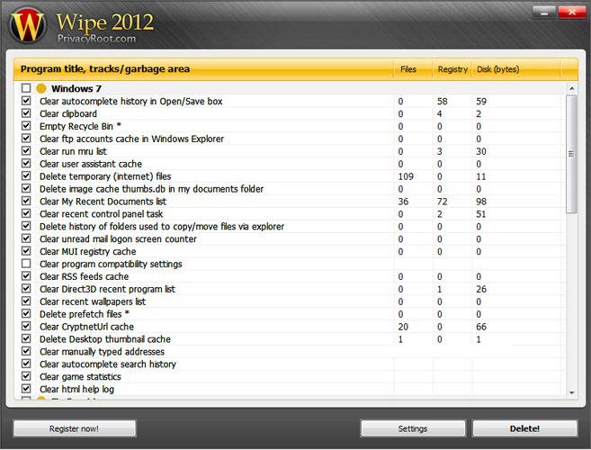Click the Files value 20
The width and height of the screenshot is (591, 450).
coord(403,327)
